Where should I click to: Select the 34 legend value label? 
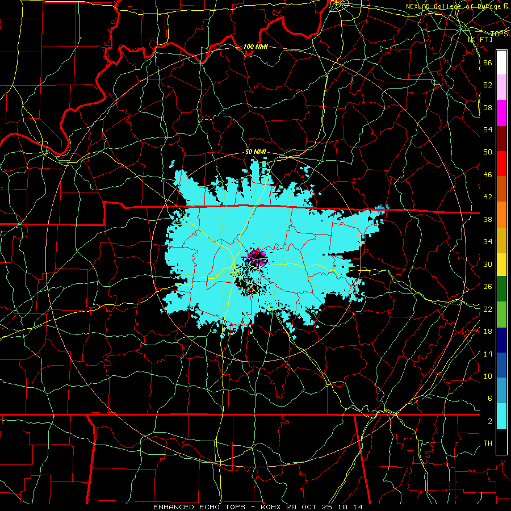click(488, 241)
